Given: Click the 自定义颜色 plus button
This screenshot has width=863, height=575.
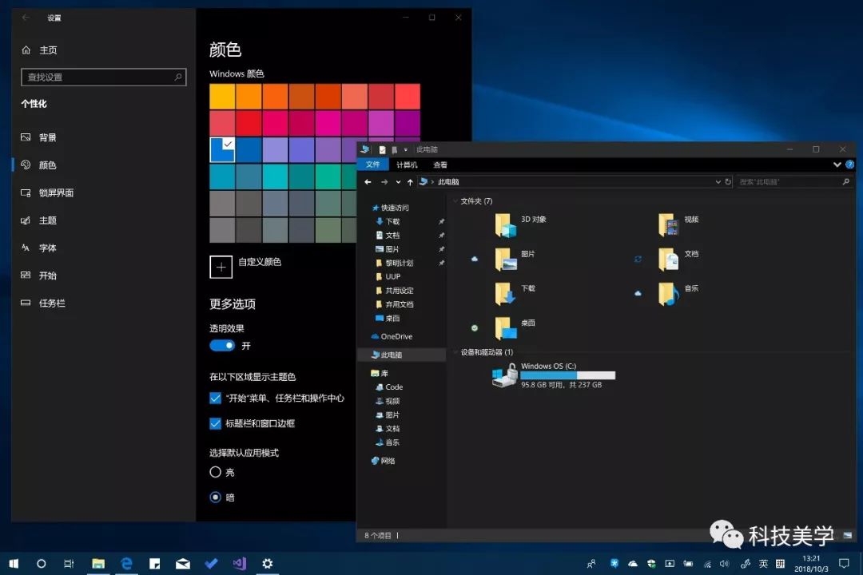Looking at the screenshot, I should tap(221, 267).
